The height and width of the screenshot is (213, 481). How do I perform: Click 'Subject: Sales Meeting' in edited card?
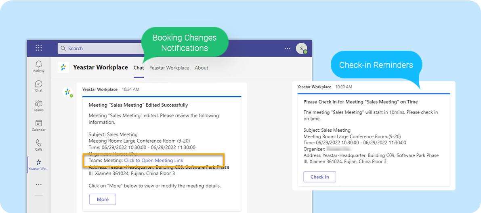tap(113, 134)
